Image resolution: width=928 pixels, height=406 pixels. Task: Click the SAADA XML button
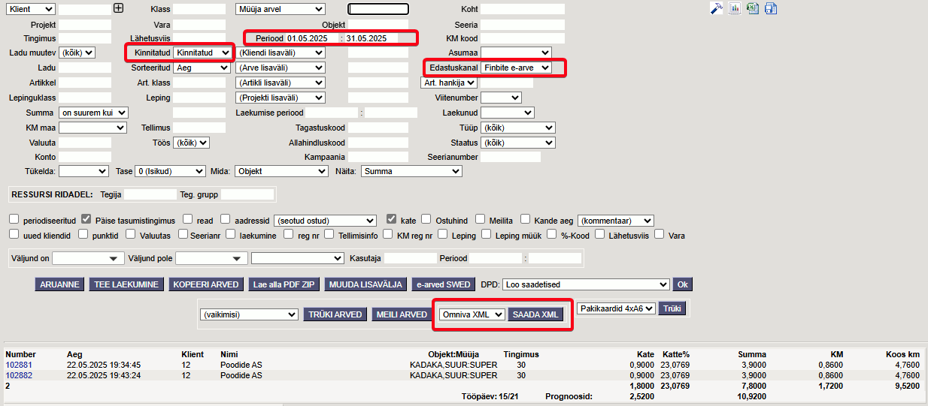[x=535, y=314]
